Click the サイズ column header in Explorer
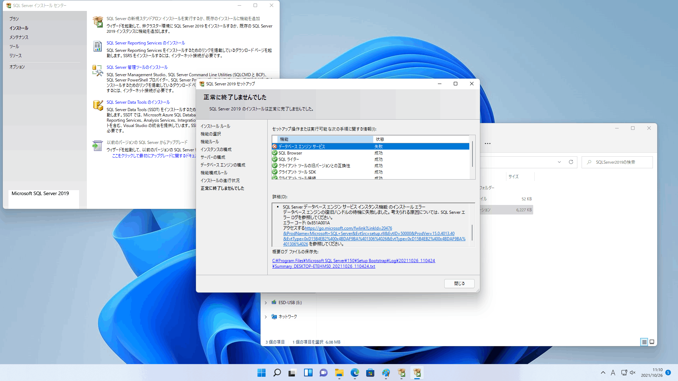Viewport: 678px width, 381px height. pyautogui.click(x=520, y=177)
